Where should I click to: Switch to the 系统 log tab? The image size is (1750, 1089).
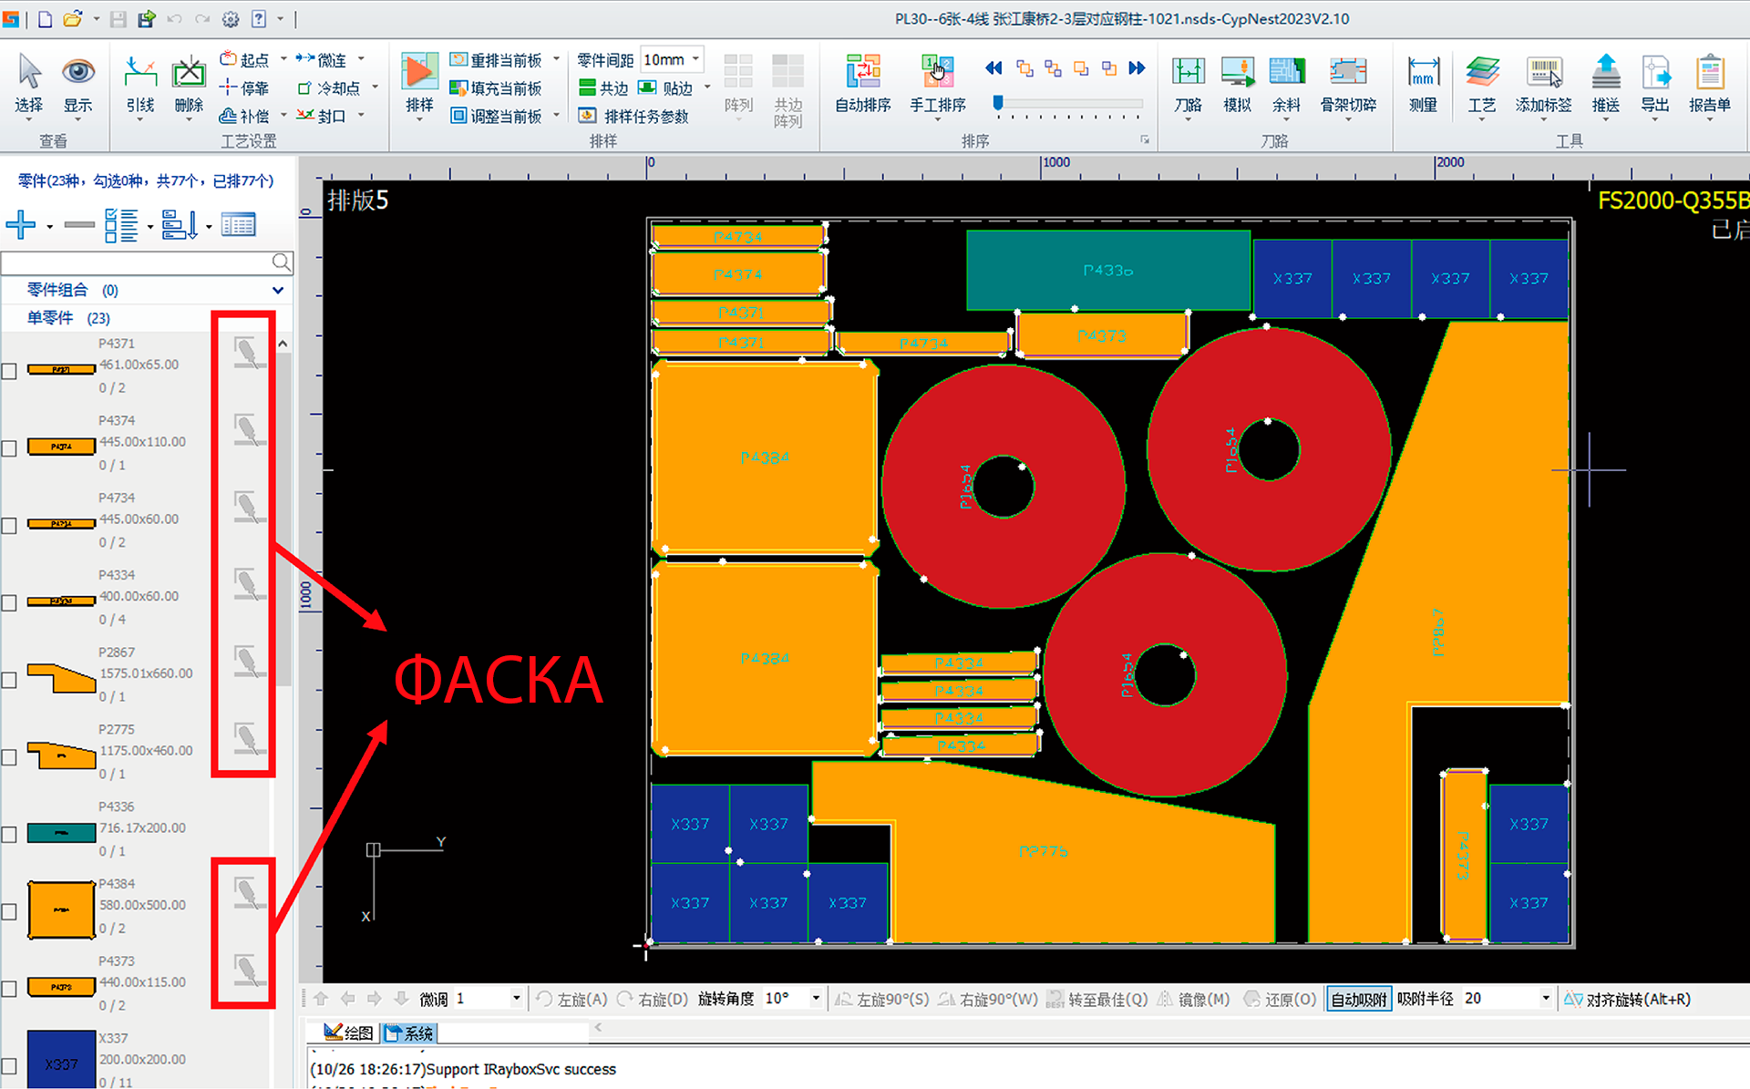point(410,1033)
